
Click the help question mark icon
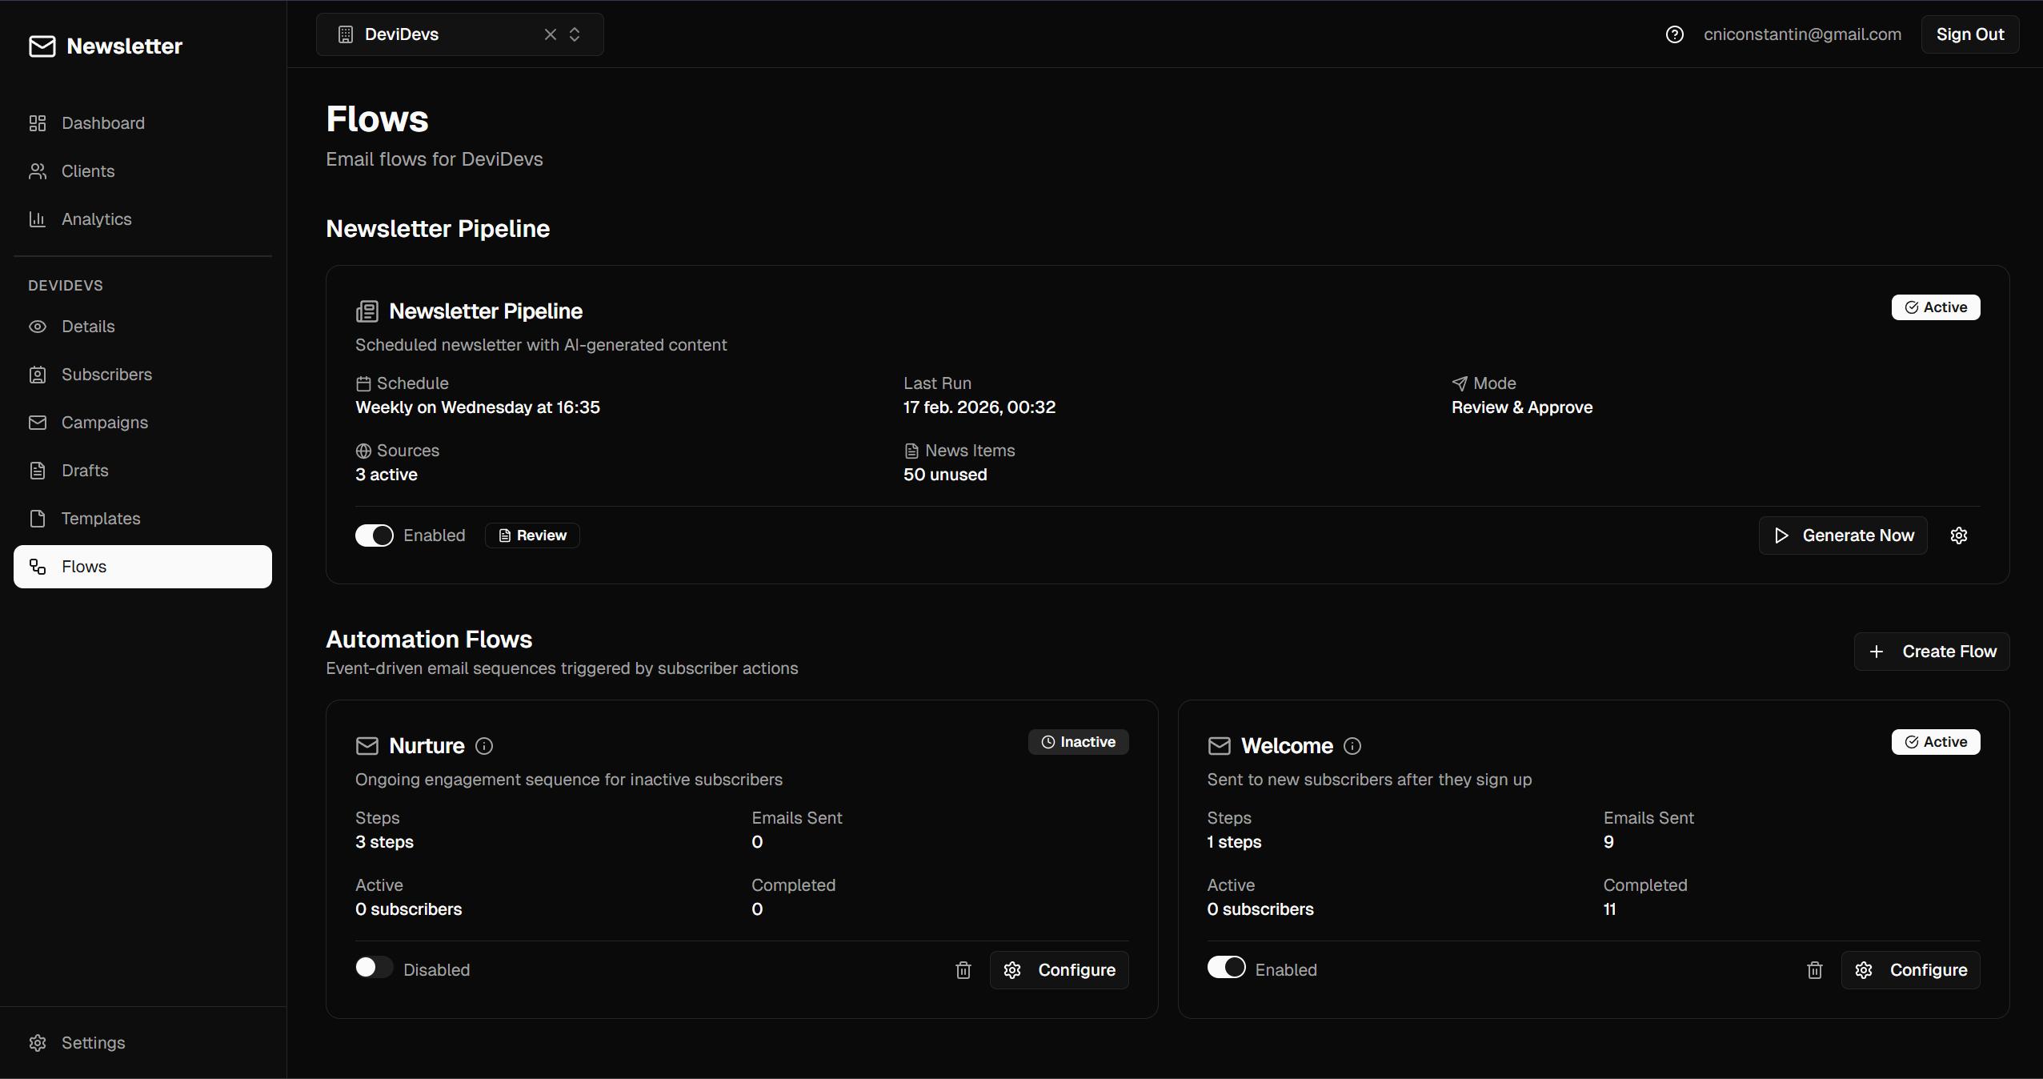[x=1675, y=34]
